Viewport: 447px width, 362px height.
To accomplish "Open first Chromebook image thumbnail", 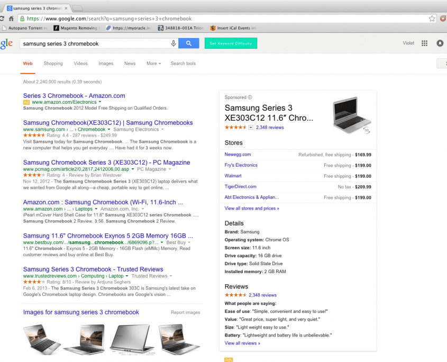I will [39, 339].
